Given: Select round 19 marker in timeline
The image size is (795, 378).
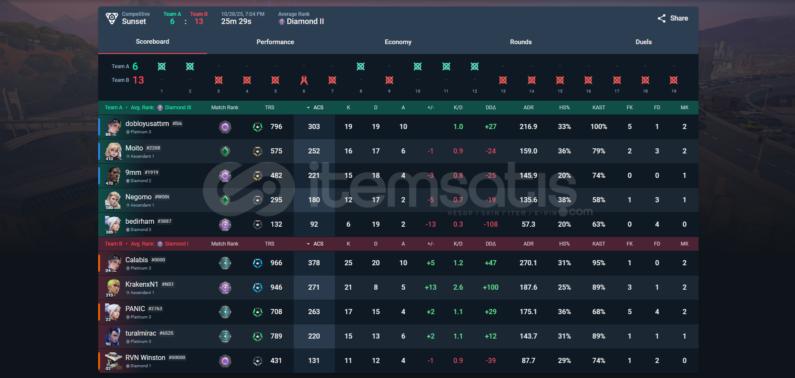Looking at the screenshot, I should (x=674, y=80).
